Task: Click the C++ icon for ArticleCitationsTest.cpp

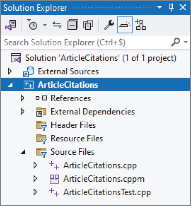Action: [x=54, y=192]
